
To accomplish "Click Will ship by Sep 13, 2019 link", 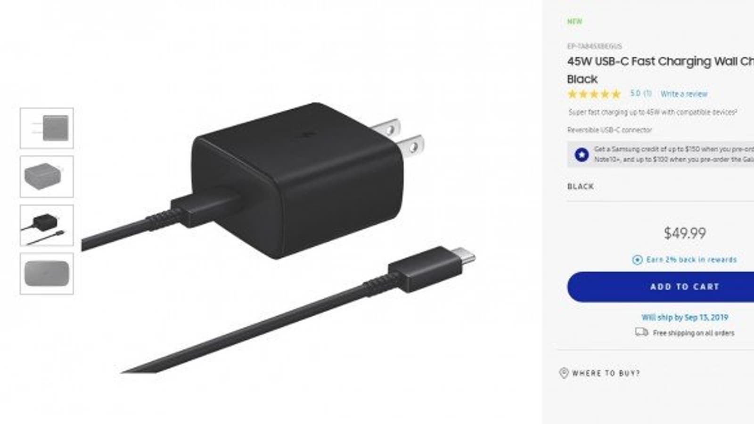I will pyautogui.click(x=684, y=318).
